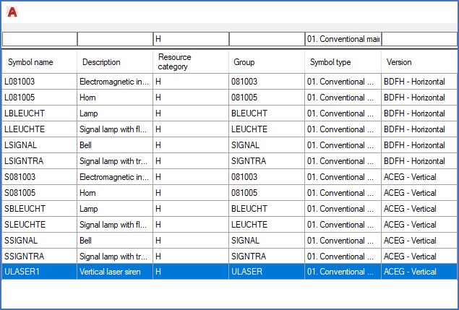The height and width of the screenshot is (310, 459).
Task: Click the Version filter field
Action: (419, 39)
